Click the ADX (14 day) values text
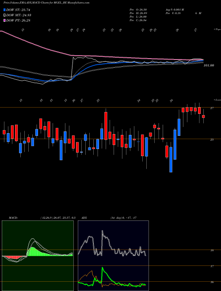The image size is (221, 291). pyautogui.click(x=123, y=217)
